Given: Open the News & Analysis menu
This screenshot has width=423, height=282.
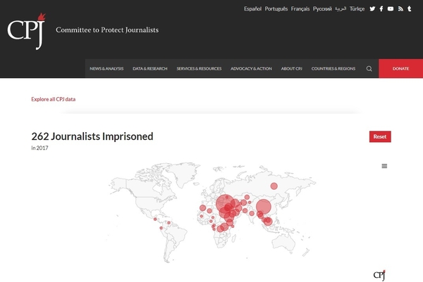Looking at the screenshot, I should click(106, 69).
